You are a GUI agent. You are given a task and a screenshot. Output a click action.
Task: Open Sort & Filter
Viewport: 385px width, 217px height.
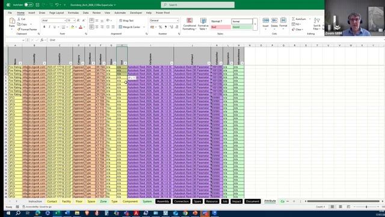[x=317, y=24]
